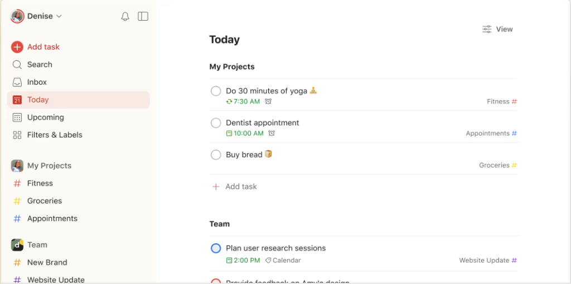
Task: Complete the 'Buy bread' task checkbox
Action: click(x=216, y=155)
